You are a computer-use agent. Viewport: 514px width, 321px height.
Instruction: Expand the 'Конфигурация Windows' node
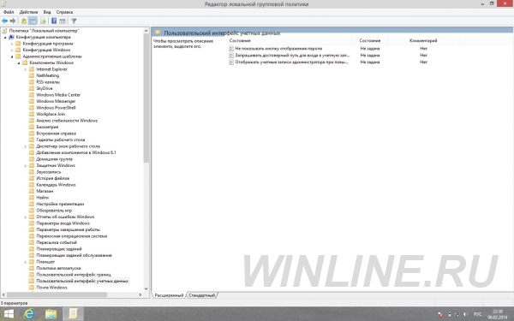12,51
